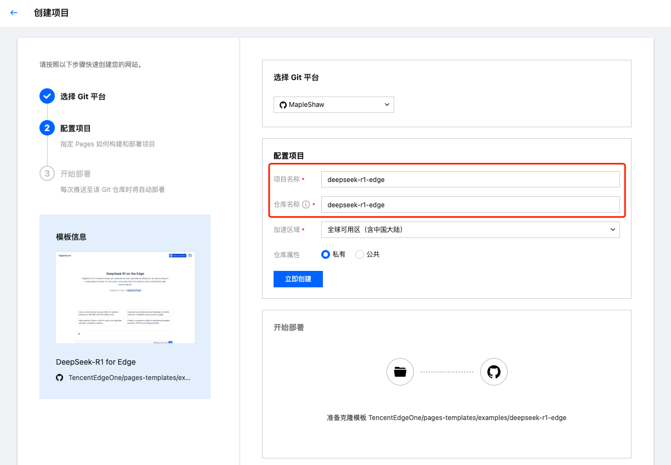Click the text 指定 Pages 如何构建和部署项目

click(x=107, y=144)
